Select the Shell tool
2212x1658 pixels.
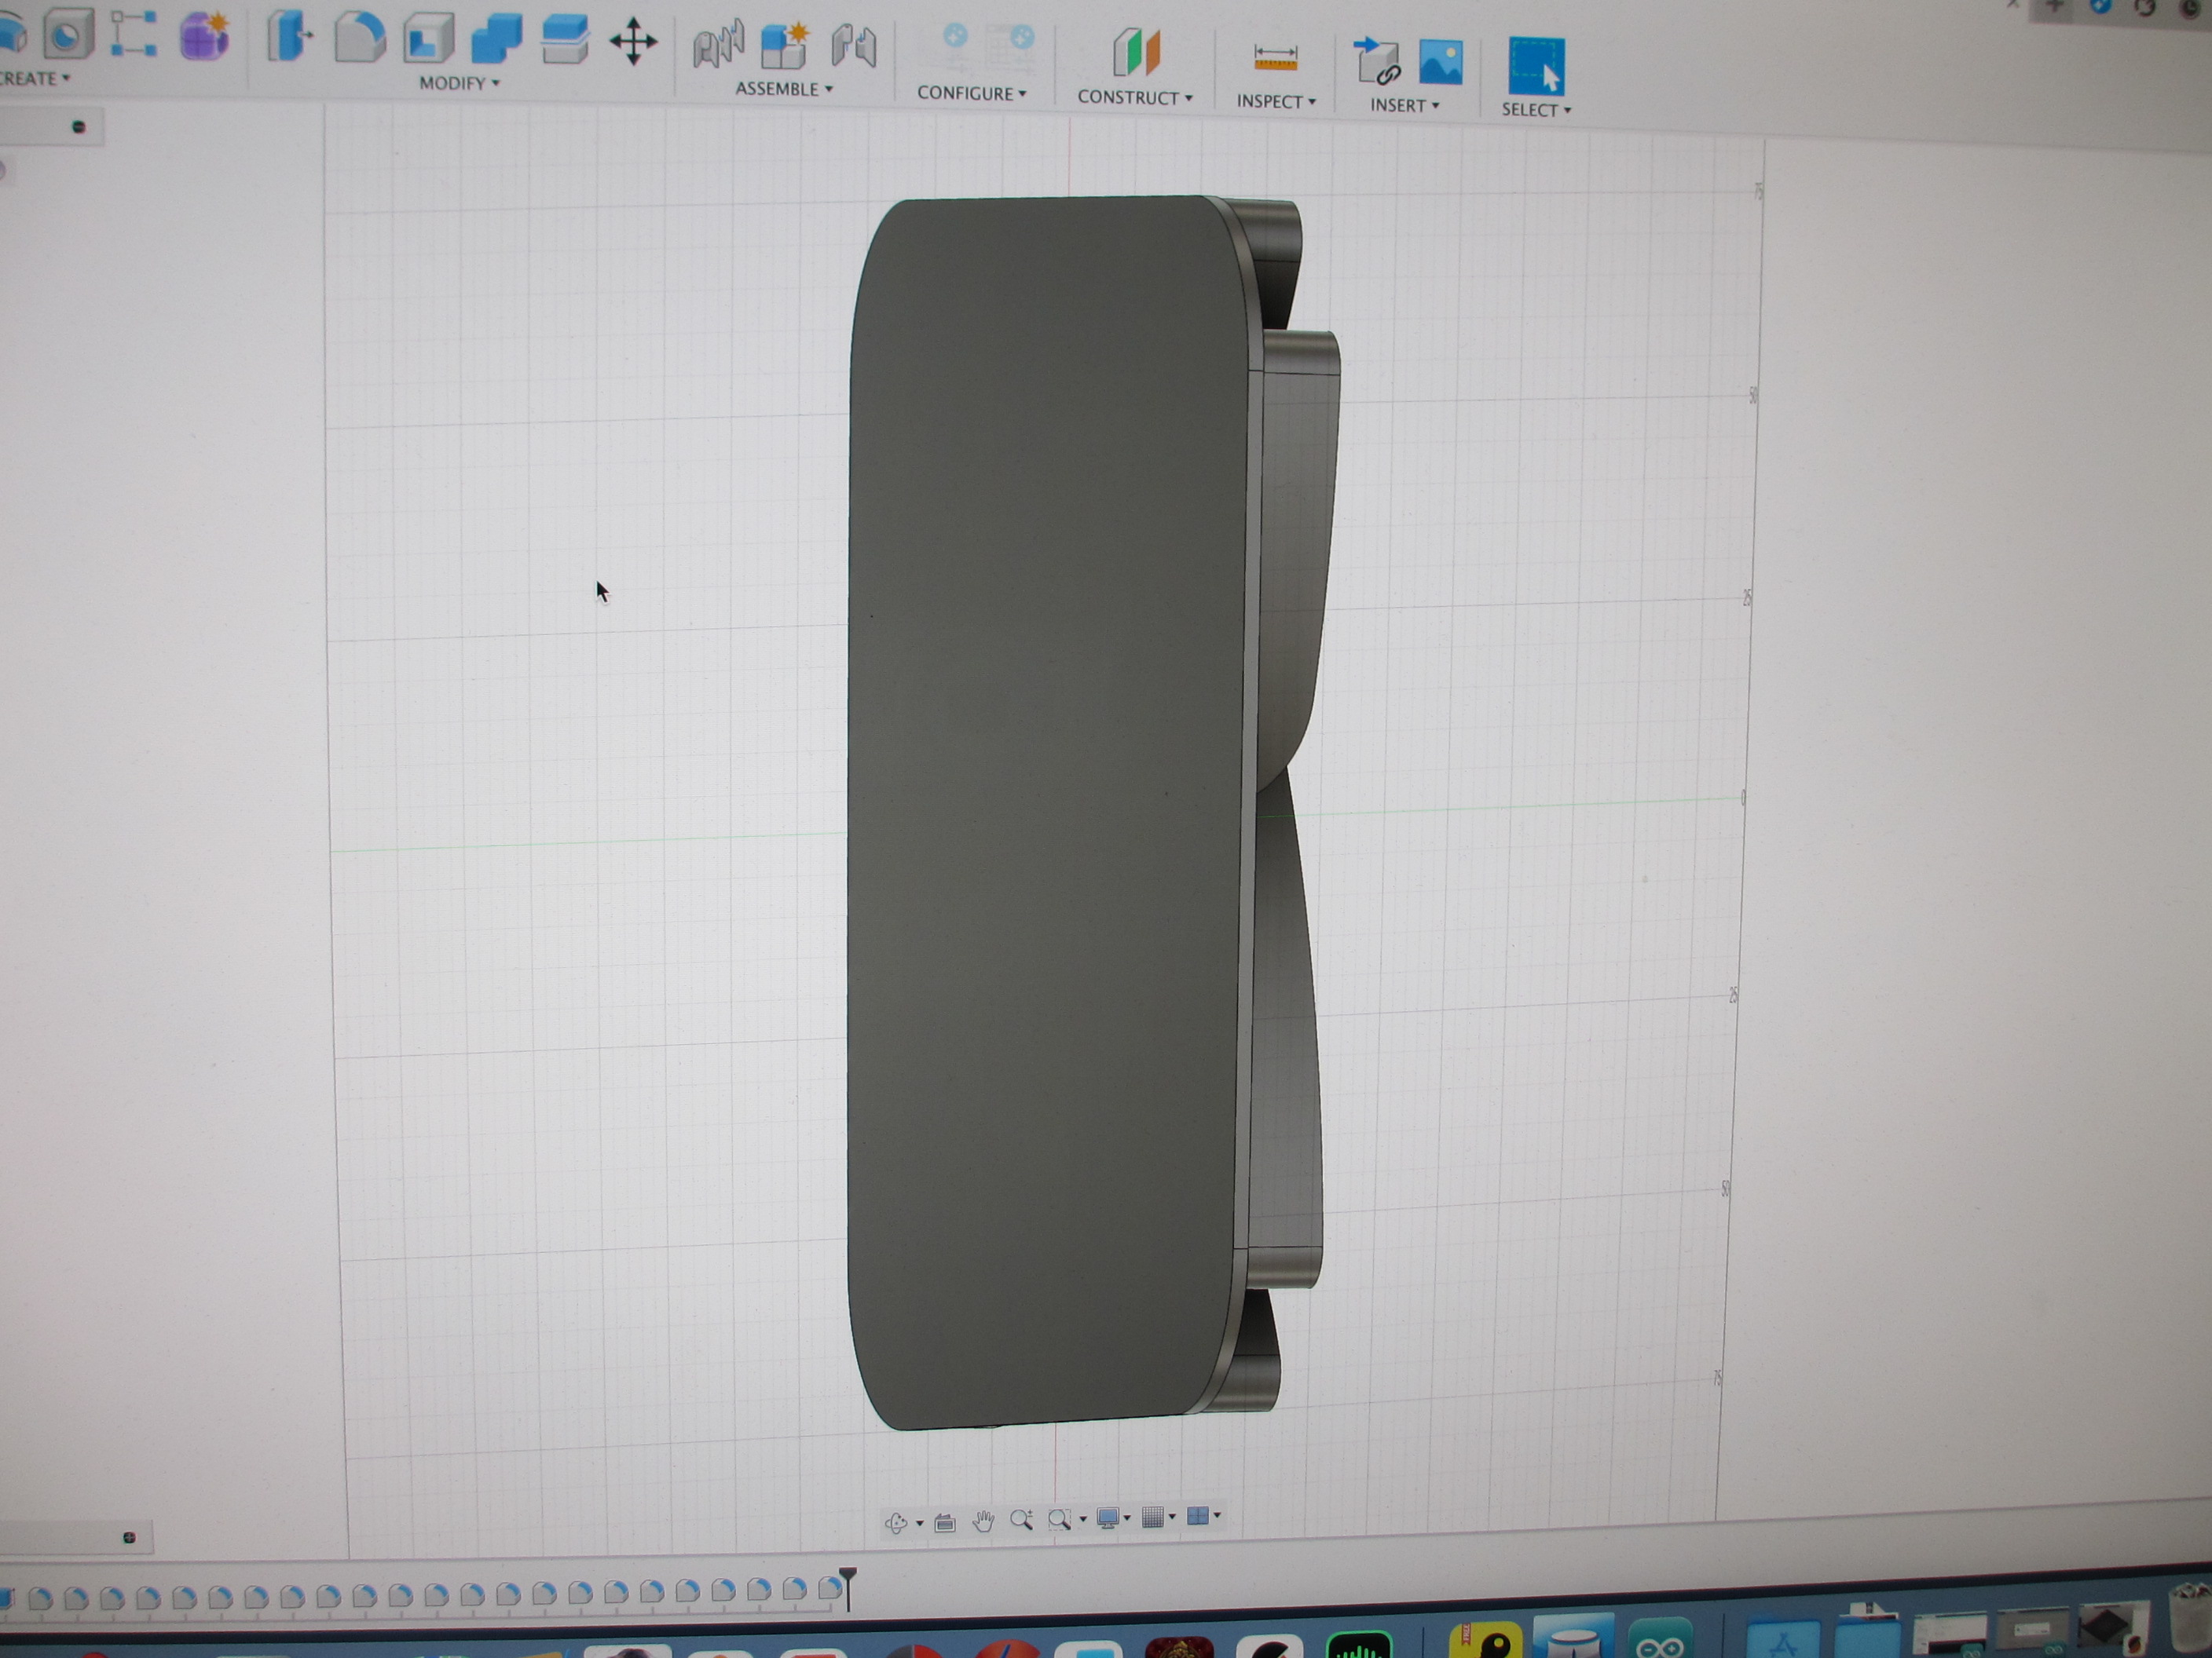[x=428, y=40]
